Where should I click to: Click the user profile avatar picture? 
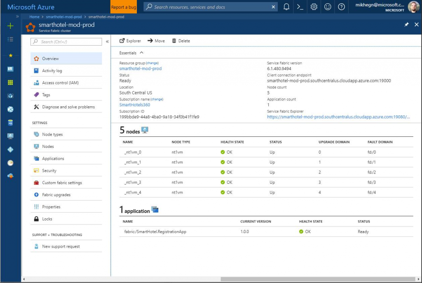click(413, 7)
